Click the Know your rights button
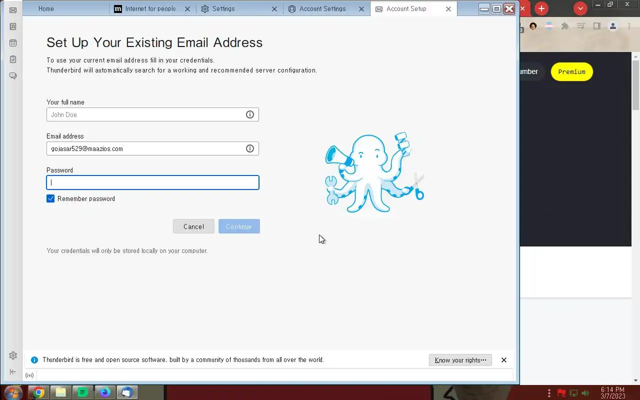This screenshot has height=400, width=640. click(x=460, y=360)
